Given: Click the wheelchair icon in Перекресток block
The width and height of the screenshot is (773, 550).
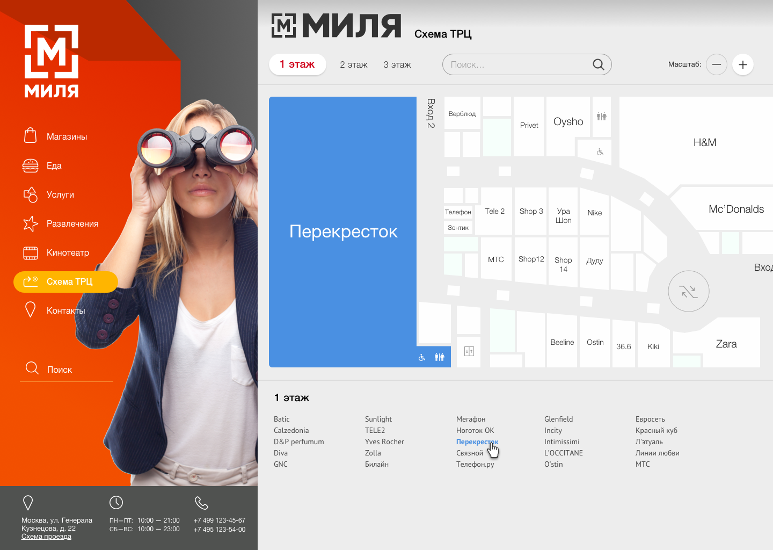Looking at the screenshot, I should click(422, 357).
